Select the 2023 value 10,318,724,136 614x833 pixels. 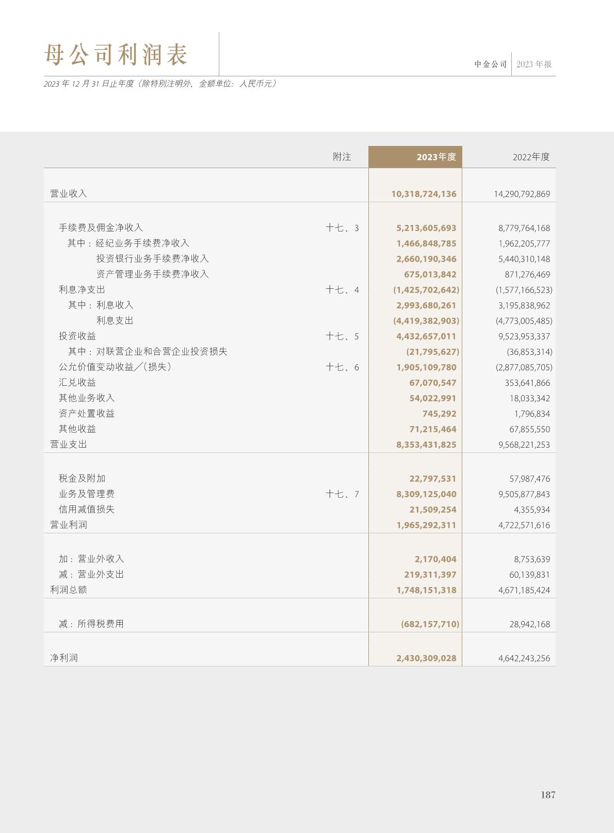click(424, 194)
